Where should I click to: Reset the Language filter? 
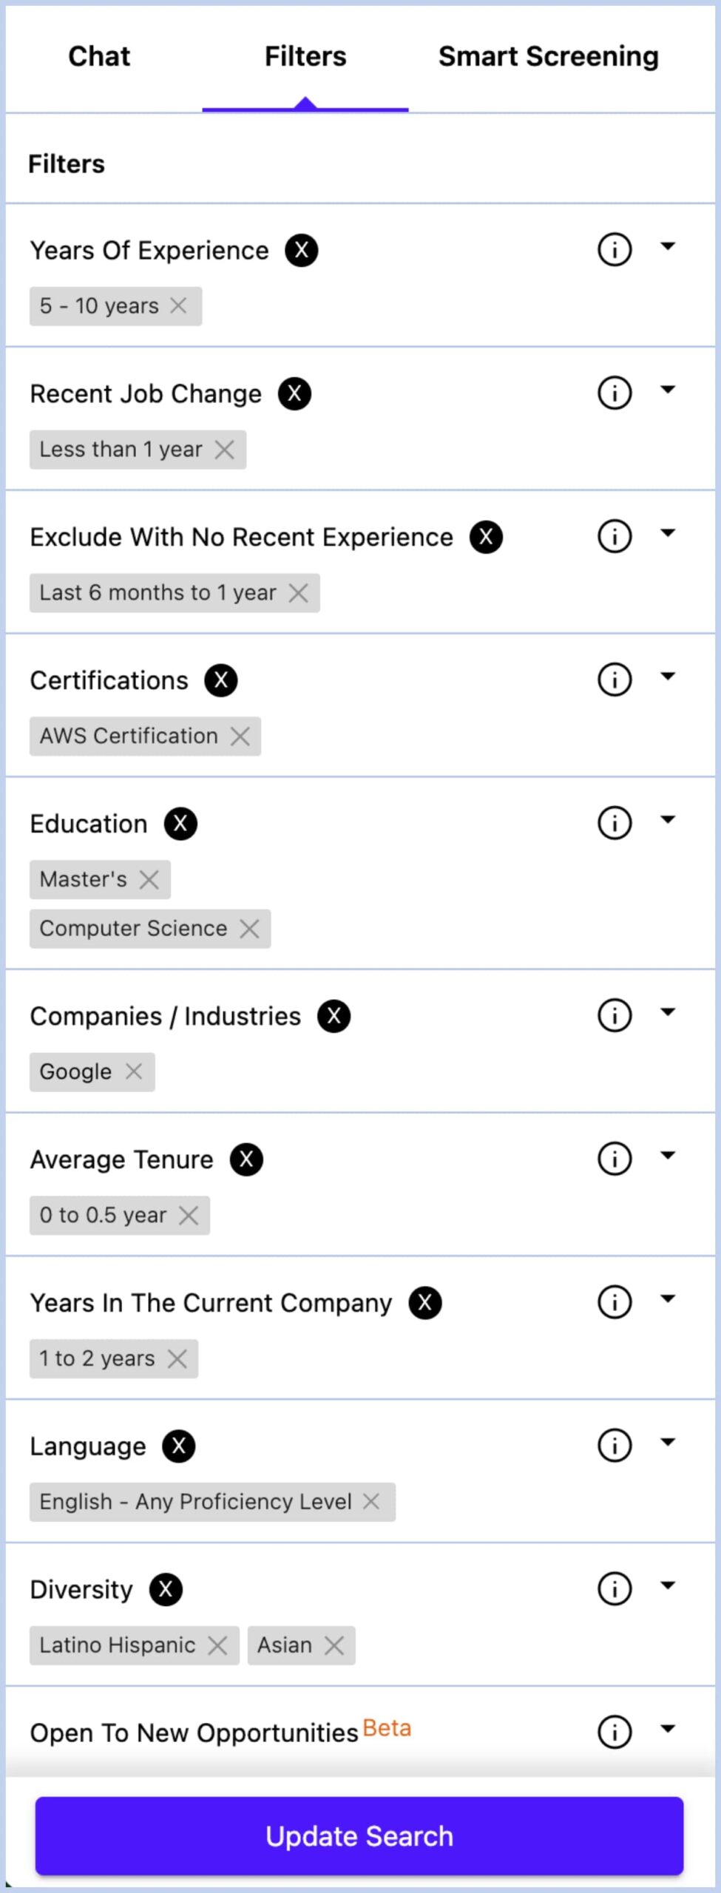179,1446
